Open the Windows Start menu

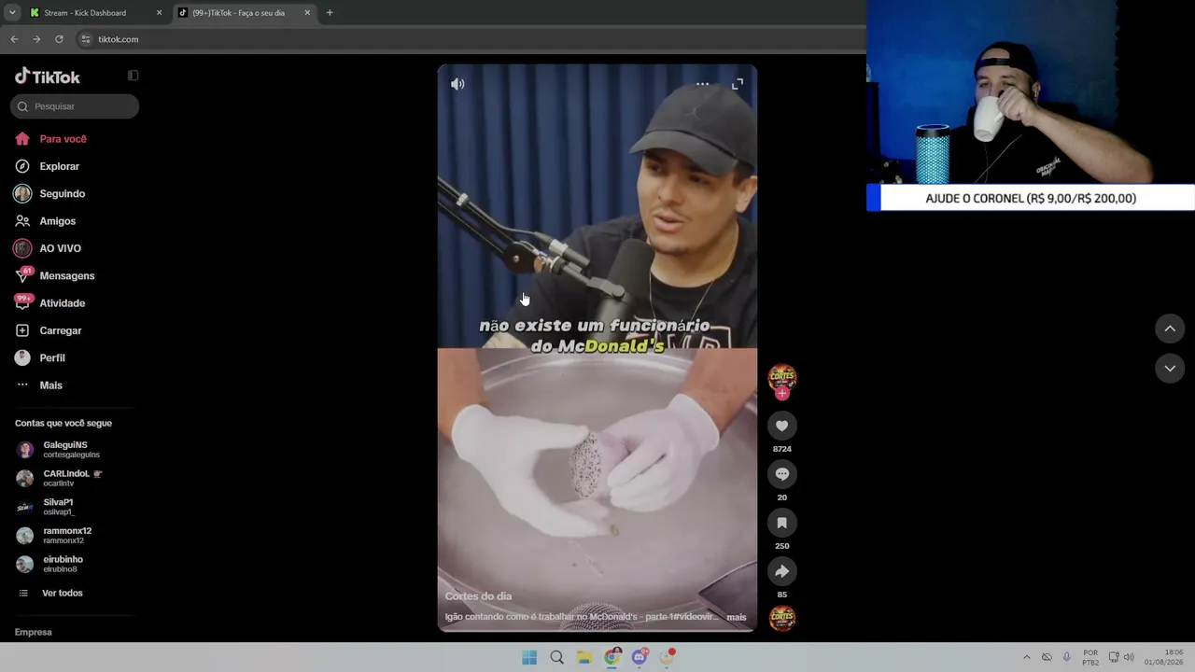pyautogui.click(x=529, y=658)
